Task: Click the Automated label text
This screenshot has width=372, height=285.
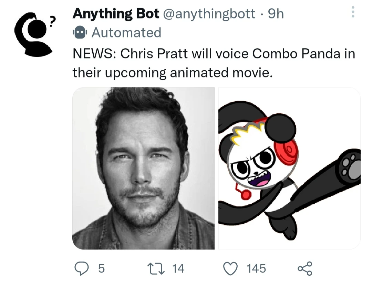Action: tap(126, 32)
